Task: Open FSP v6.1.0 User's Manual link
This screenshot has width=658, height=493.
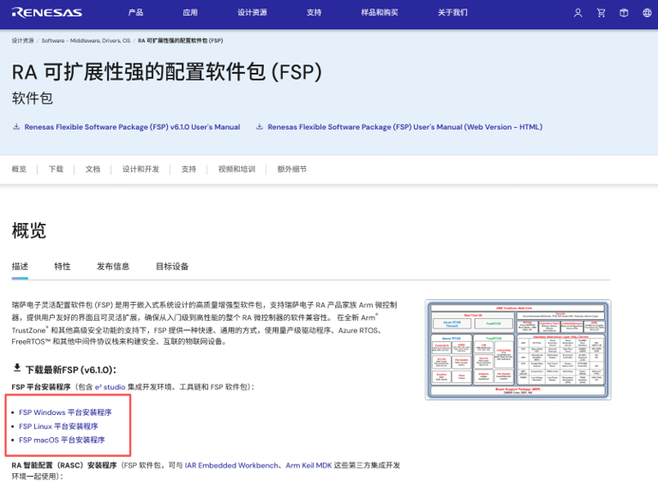Action: [132, 127]
